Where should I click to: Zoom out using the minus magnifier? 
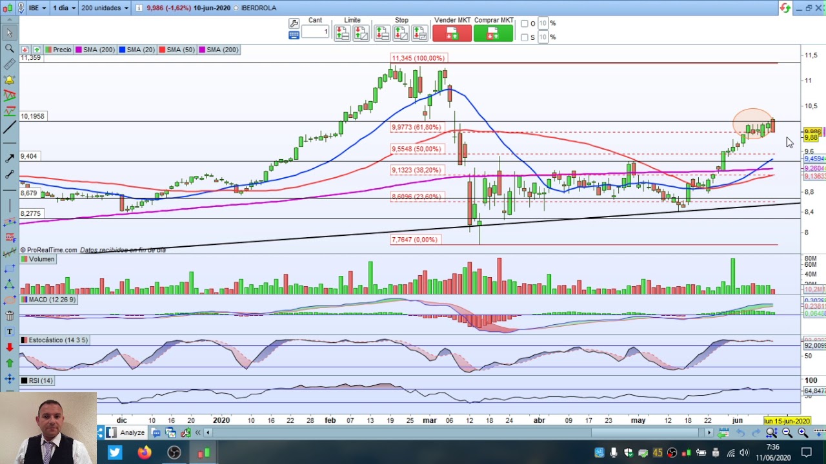(x=787, y=433)
